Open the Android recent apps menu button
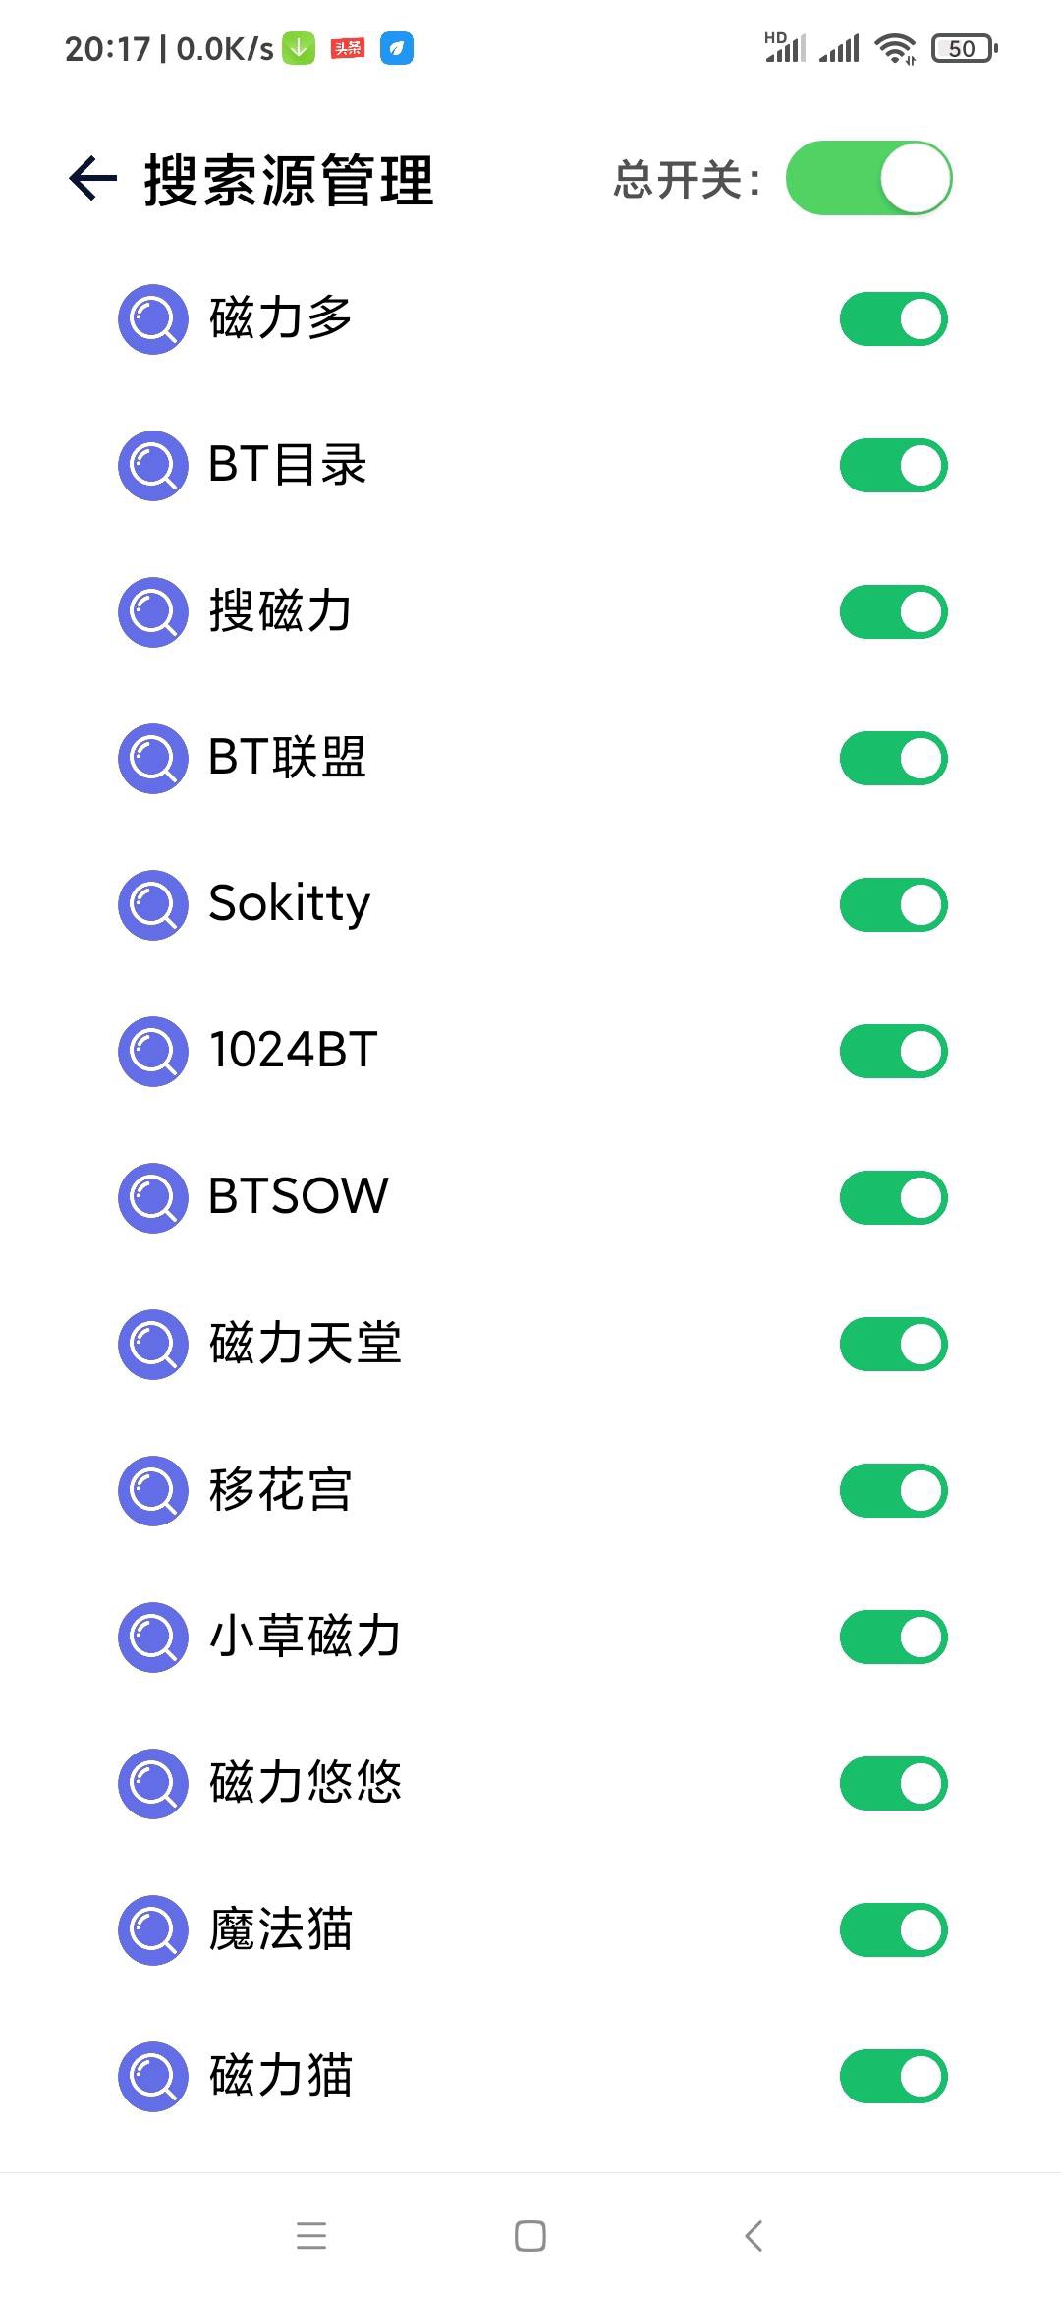 311,2235
